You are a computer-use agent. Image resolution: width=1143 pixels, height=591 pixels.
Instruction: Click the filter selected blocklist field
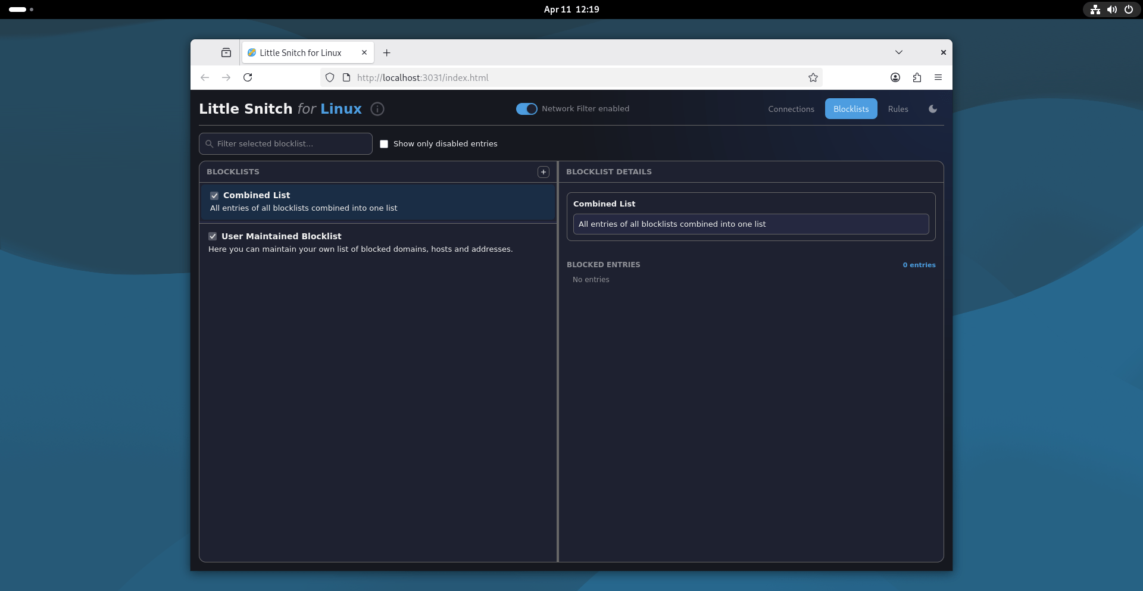(285, 143)
